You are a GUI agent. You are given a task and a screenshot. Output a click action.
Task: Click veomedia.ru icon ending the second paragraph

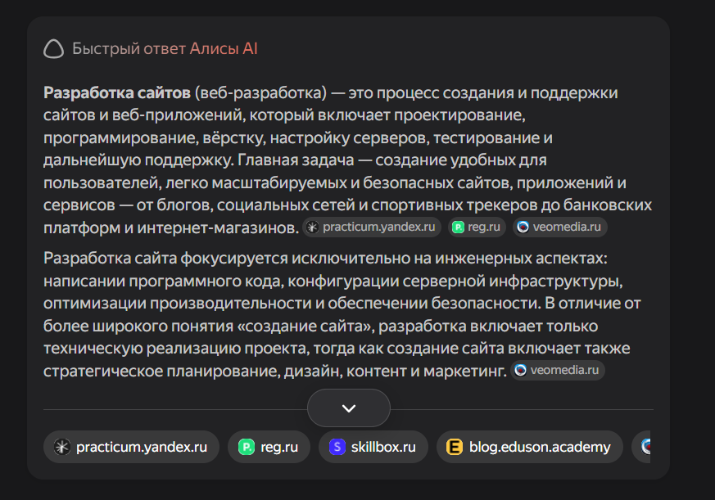521,371
